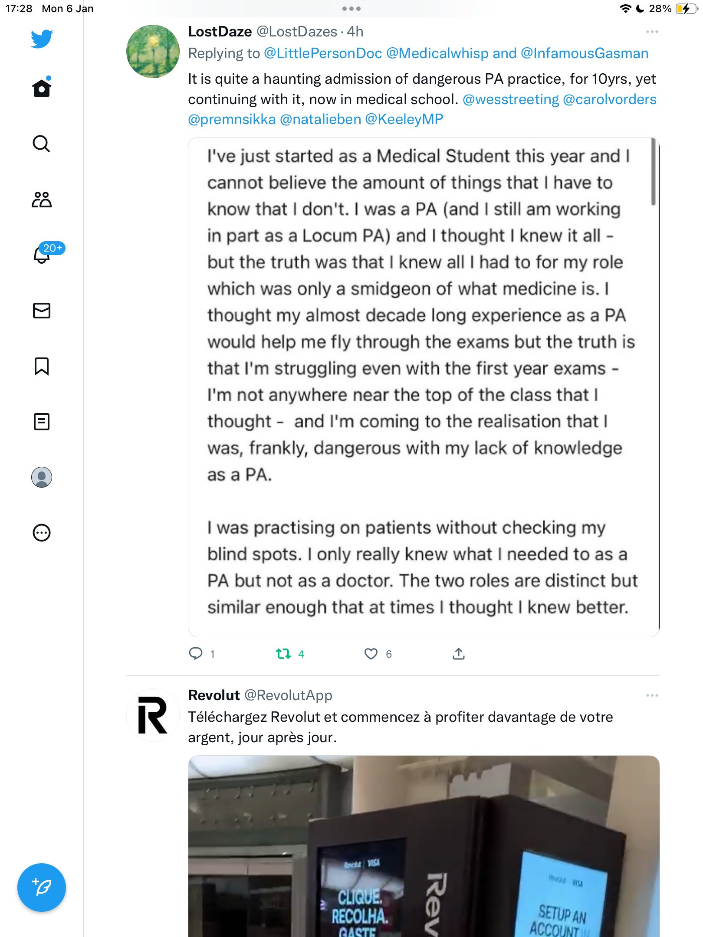This screenshot has height=937, width=703.
Task: Open Communities people icon
Action: [42, 200]
